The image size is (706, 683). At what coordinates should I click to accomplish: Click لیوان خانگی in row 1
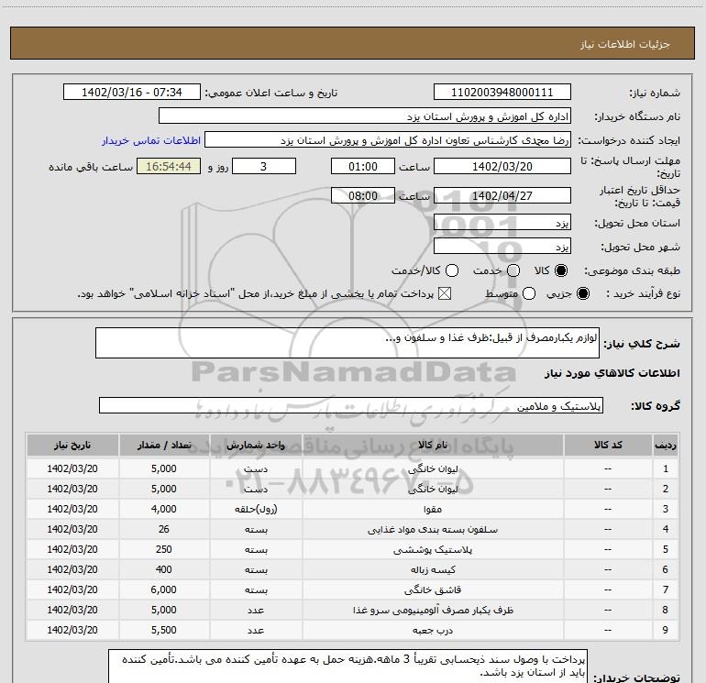point(433,468)
